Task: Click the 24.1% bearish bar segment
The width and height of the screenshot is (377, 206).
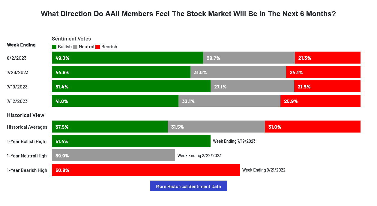Action: (x=323, y=72)
